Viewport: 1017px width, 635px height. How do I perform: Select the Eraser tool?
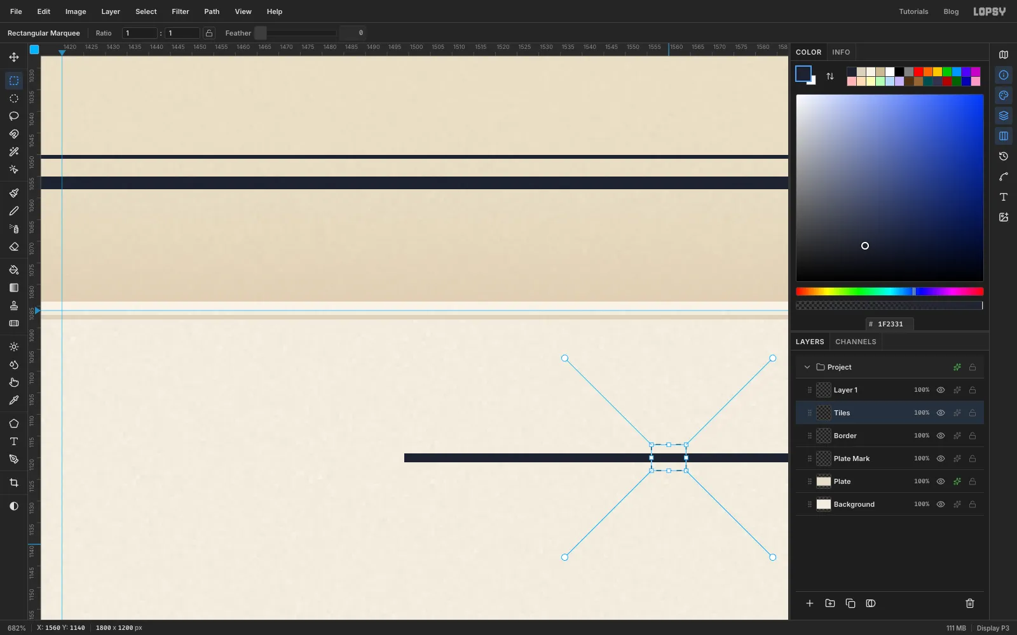pos(14,246)
